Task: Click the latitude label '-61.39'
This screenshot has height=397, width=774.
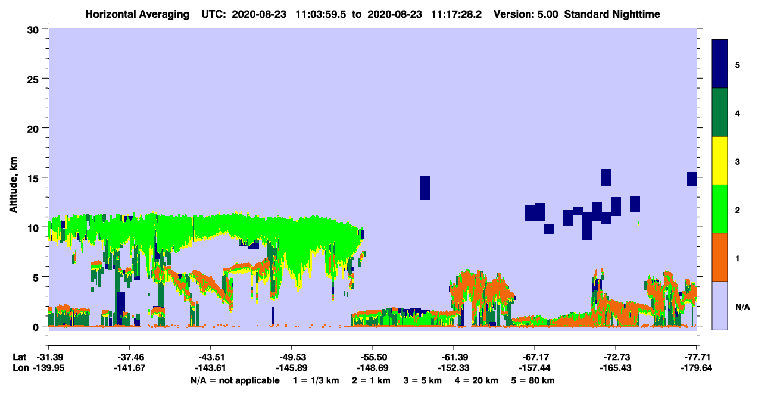Action: [453, 357]
